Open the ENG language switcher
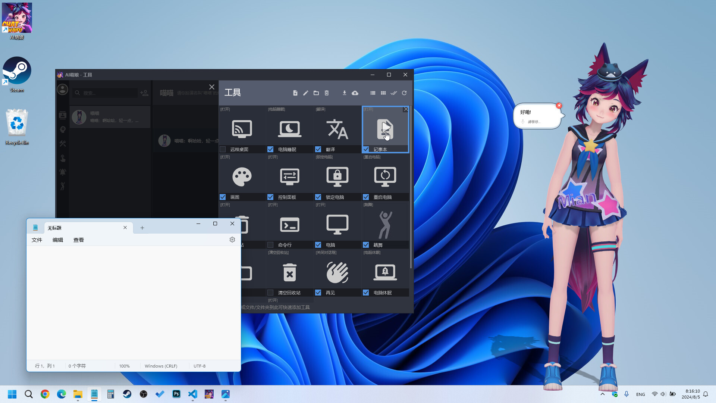 tap(640, 394)
